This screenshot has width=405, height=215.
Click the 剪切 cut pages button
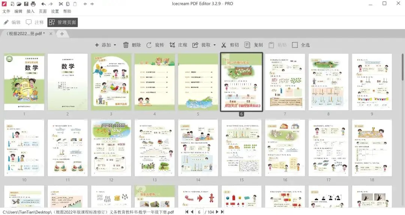click(230, 45)
